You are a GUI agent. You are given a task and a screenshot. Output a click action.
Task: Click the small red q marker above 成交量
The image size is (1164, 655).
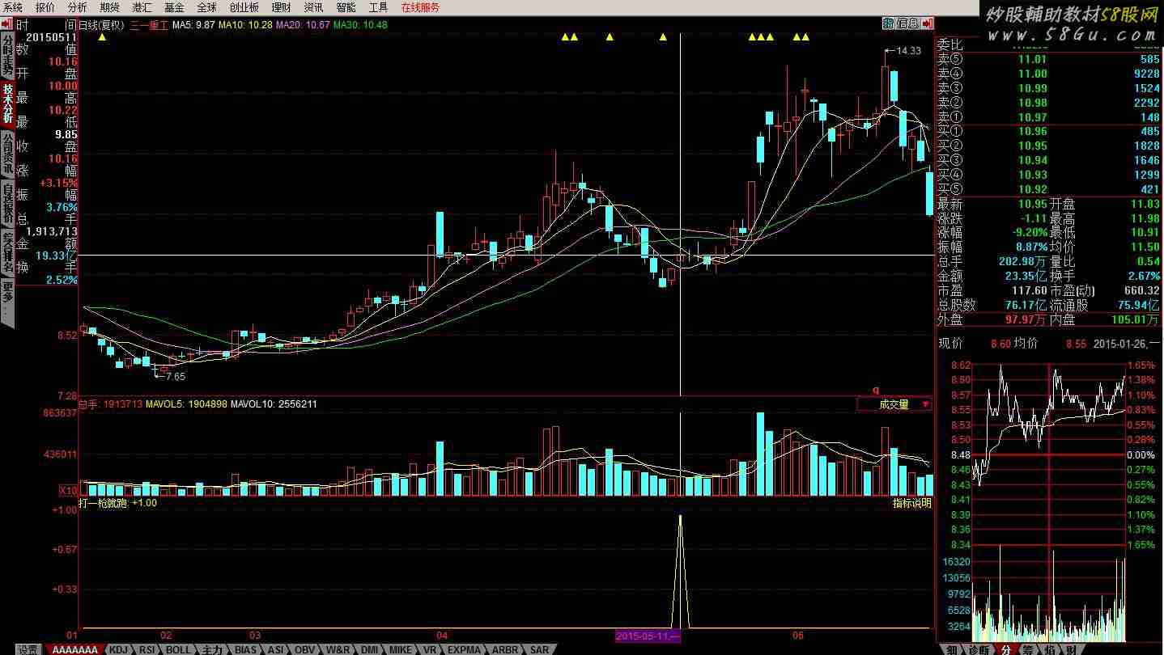click(875, 390)
